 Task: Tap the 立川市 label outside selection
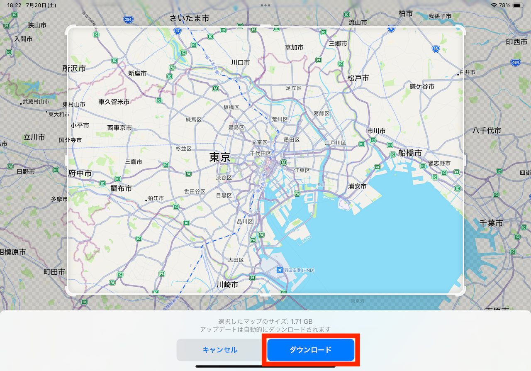tap(34, 137)
